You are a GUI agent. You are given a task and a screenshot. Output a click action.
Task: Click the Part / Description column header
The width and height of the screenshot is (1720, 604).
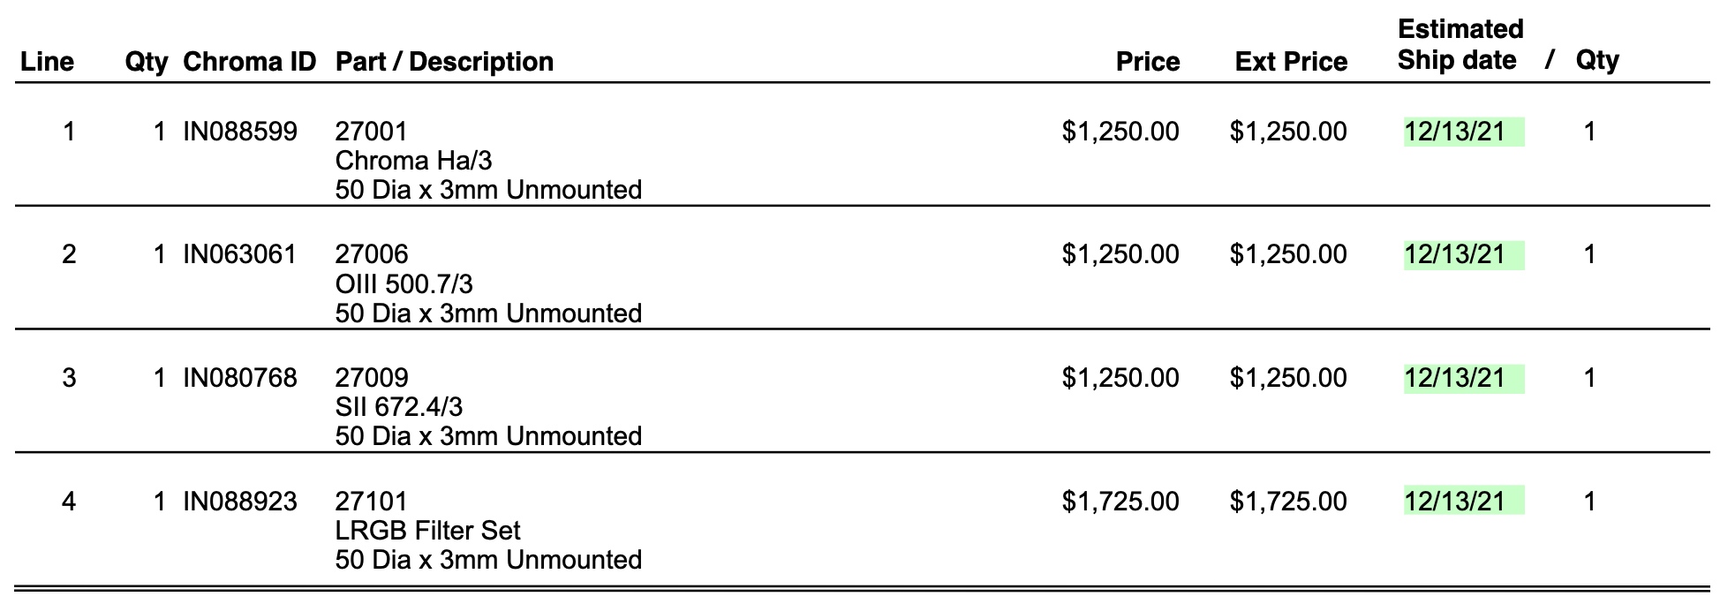[444, 61]
